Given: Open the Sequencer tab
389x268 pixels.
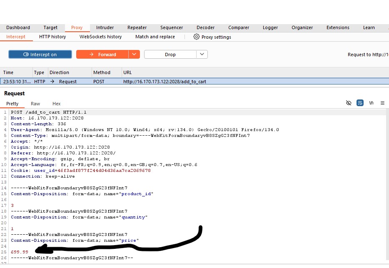Looking at the screenshot, I should pyautogui.click(x=172, y=27).
